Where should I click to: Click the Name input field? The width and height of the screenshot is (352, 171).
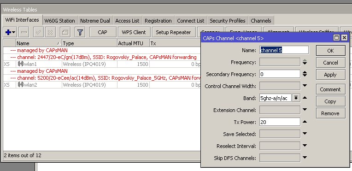tap(284, 50)
